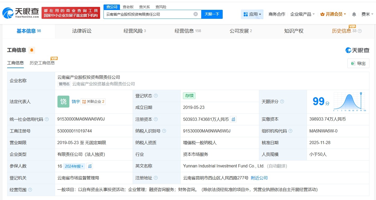Open the 附近公司 link beside the registered address
Screen dimensions: 376x200
point(259,178)
